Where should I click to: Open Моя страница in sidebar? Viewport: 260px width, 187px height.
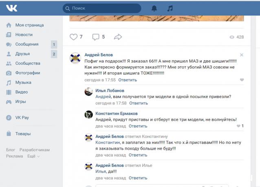tap(29, 25)
